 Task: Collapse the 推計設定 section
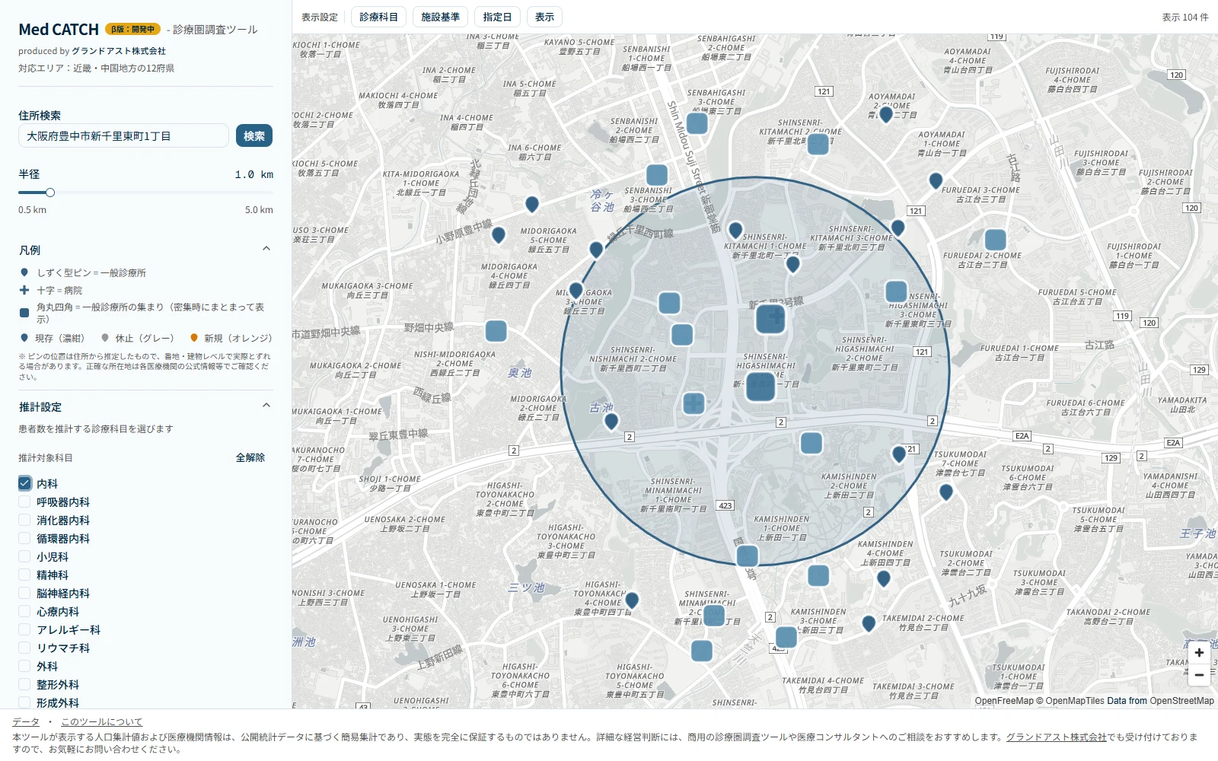click(266, 406)
